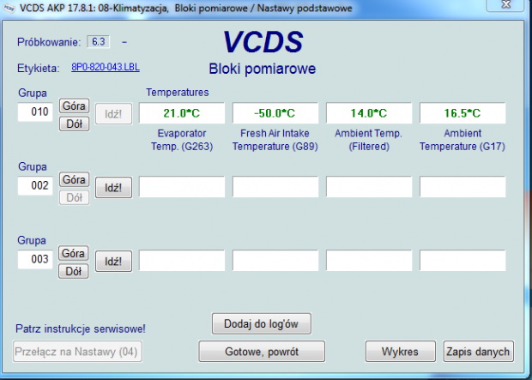Click the Dodaj do log'ów button
This screenshot has width=532, height=380.
click(261, 323)
